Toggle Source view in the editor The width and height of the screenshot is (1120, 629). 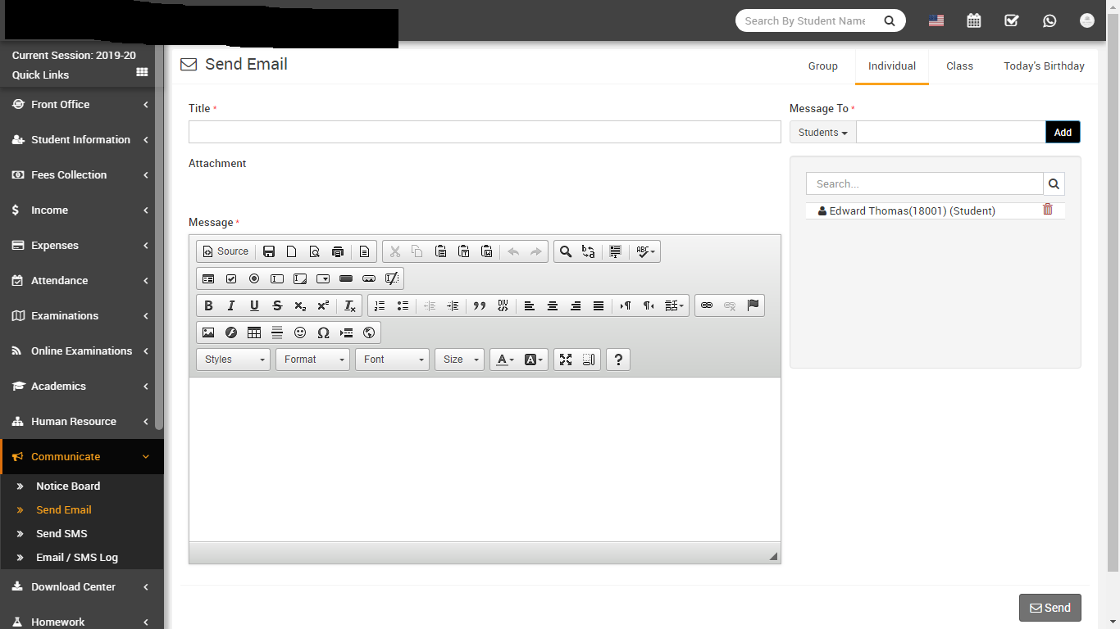(225, 251)
